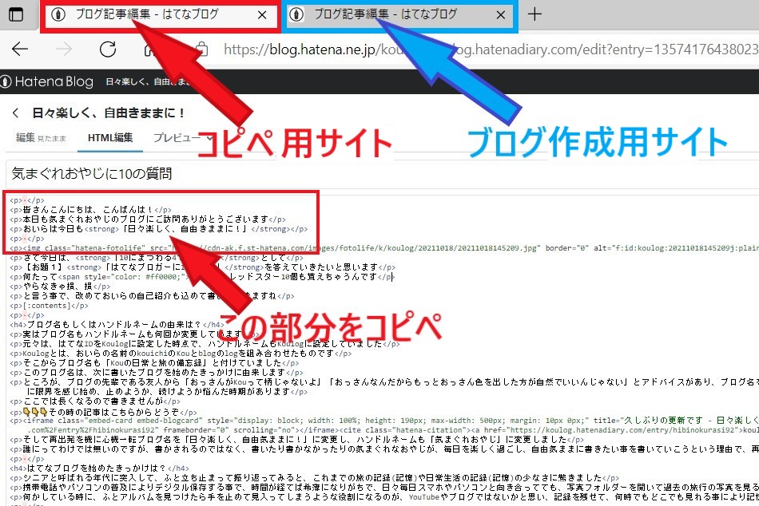Click the h4 line ブログ名もしくはハンドルネームの由来は？
Screen dimensions: 759x506
(117, 325)
